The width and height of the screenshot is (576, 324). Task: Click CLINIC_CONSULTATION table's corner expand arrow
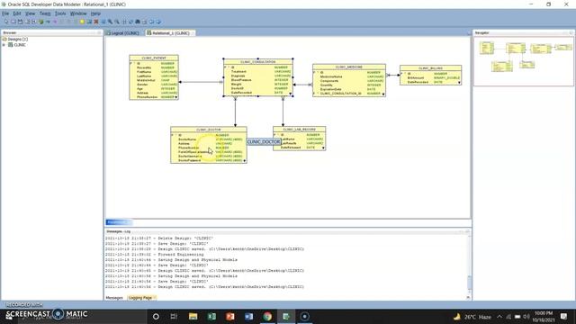(290, 94)
